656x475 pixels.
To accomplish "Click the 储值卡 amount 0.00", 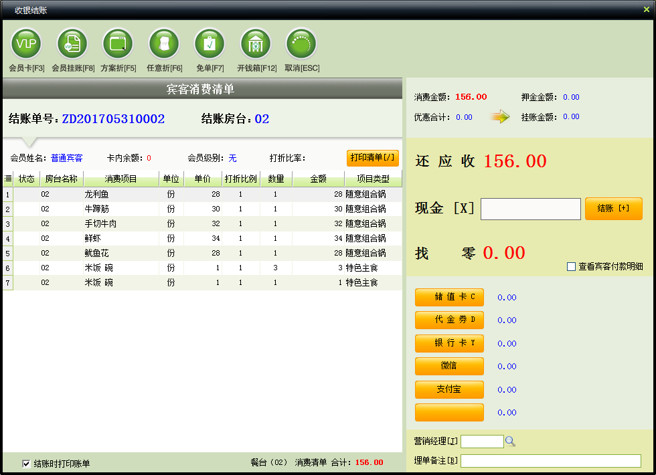I will click(x=507, y=297).
